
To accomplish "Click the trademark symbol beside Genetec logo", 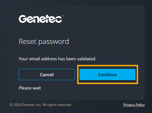I will 63,16.
